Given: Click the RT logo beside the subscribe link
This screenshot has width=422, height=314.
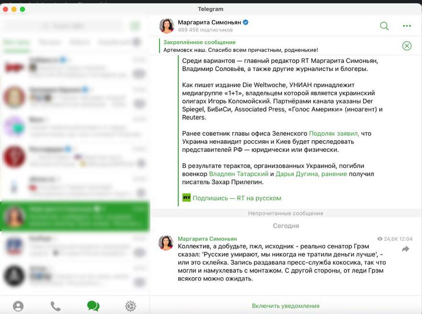Looking at the screenshot, I should pyautogui.click(x=186, y=198).
